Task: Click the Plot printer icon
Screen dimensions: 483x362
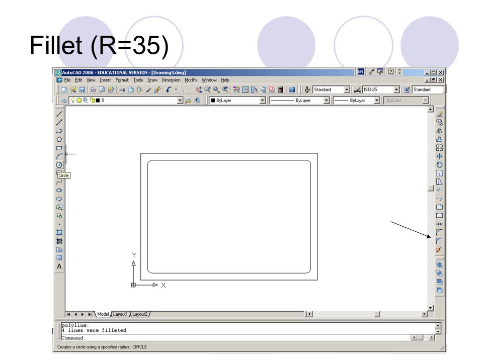Action: point(93,89)
